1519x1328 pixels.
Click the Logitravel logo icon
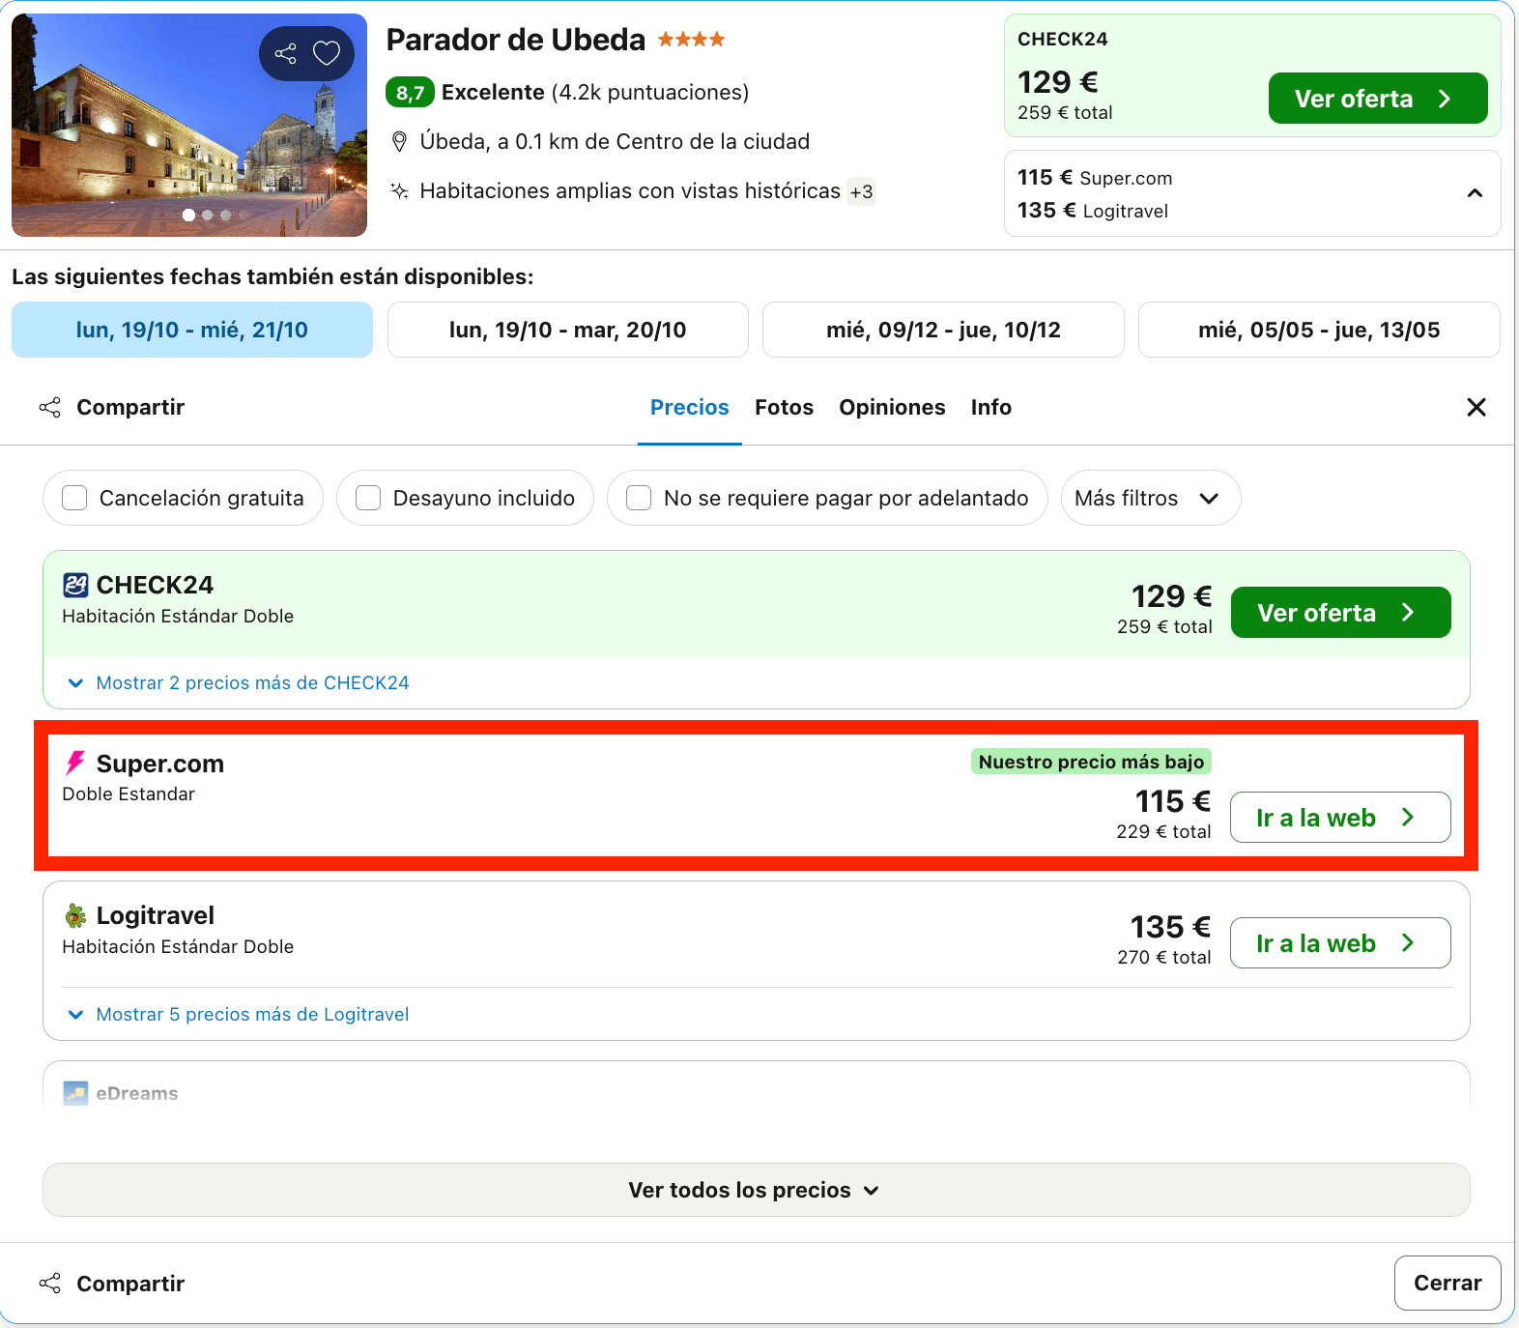(75, 915)
